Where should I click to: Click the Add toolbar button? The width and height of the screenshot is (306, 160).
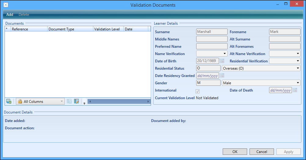pos(9,15)
